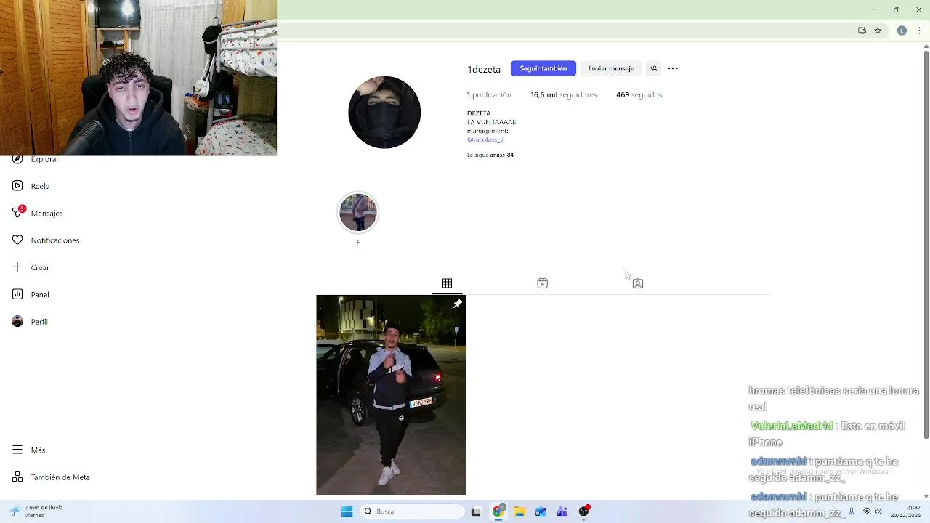This screenshot has width=930, height=523.
Task: Open the story highlight circle
Action: coord(358,213)
